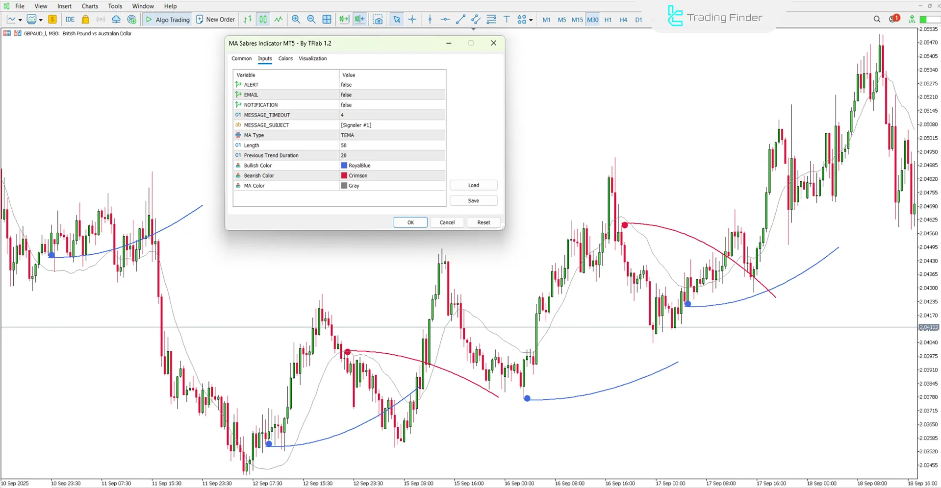Viewport: 941px width, 488px height.
Task: Select the Crosshair tool
Action: click(x=412, y=19)
